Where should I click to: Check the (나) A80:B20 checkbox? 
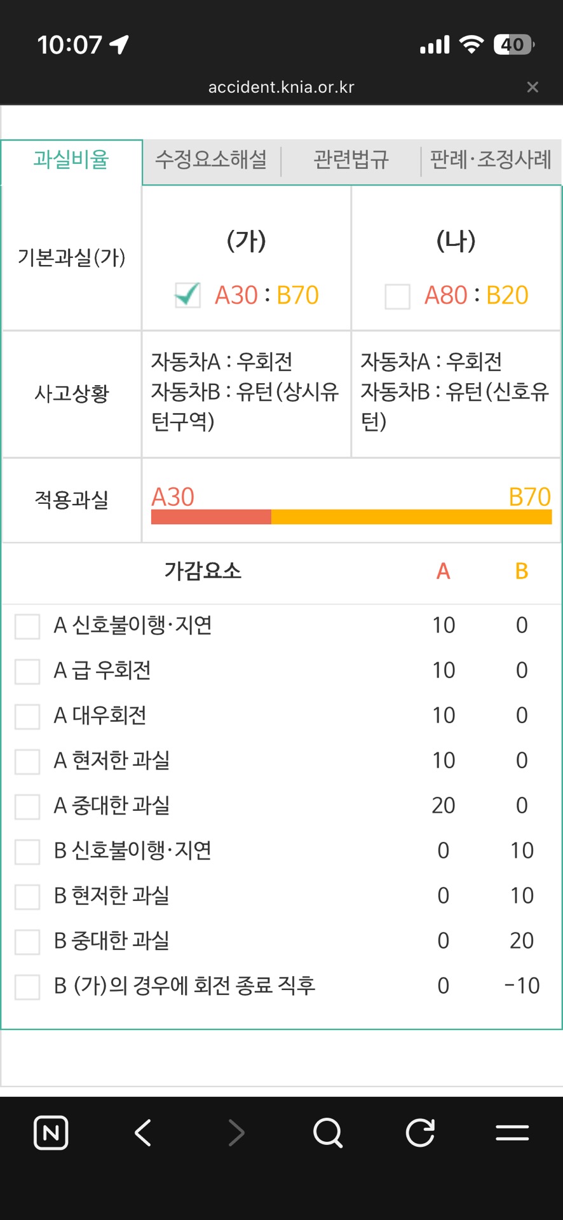coord(397,296)
